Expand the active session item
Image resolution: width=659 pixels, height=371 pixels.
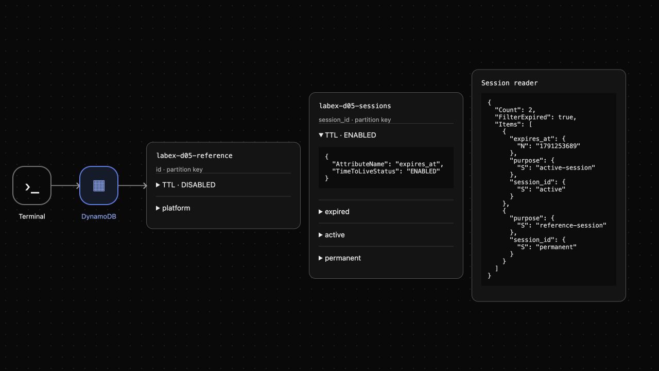pyautogui.click(x=386, y=235)
